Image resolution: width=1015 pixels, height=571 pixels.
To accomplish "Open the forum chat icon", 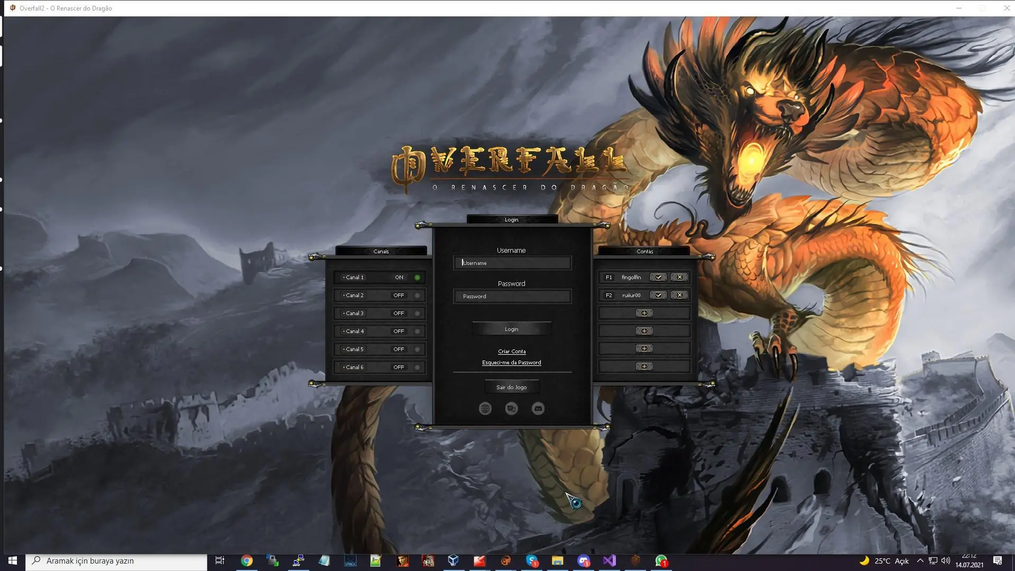I will 511,408.
